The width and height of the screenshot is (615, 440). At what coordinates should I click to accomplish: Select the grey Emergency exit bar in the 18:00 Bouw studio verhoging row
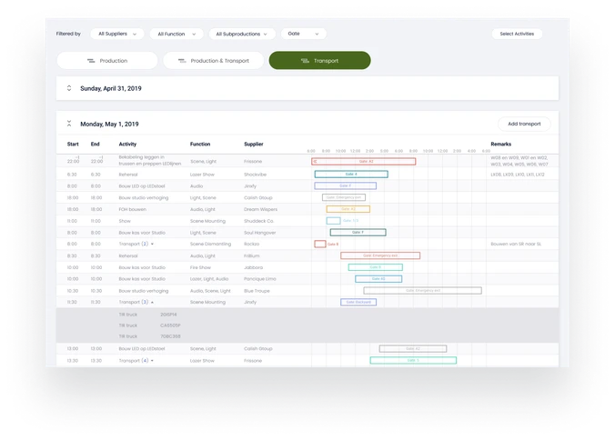344,197
